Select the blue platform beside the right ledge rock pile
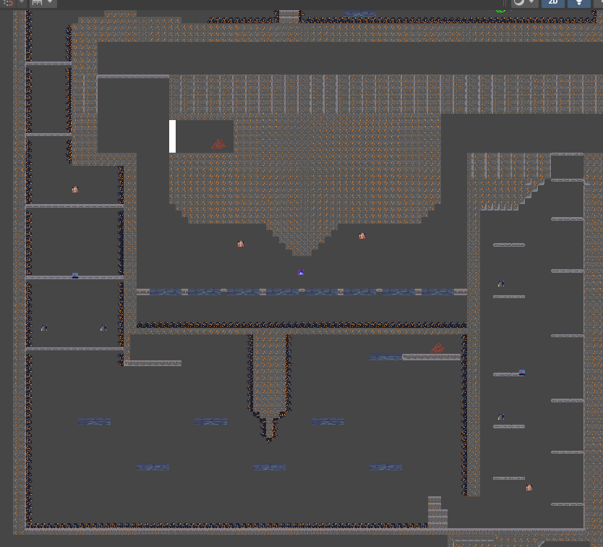The height and width of the screenshot is (547, 603). [x=385, y=357]
